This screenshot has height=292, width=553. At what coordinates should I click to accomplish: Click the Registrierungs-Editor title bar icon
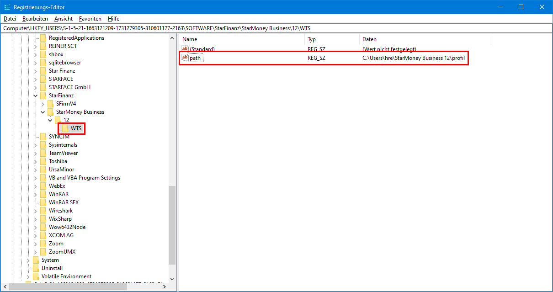7,7
